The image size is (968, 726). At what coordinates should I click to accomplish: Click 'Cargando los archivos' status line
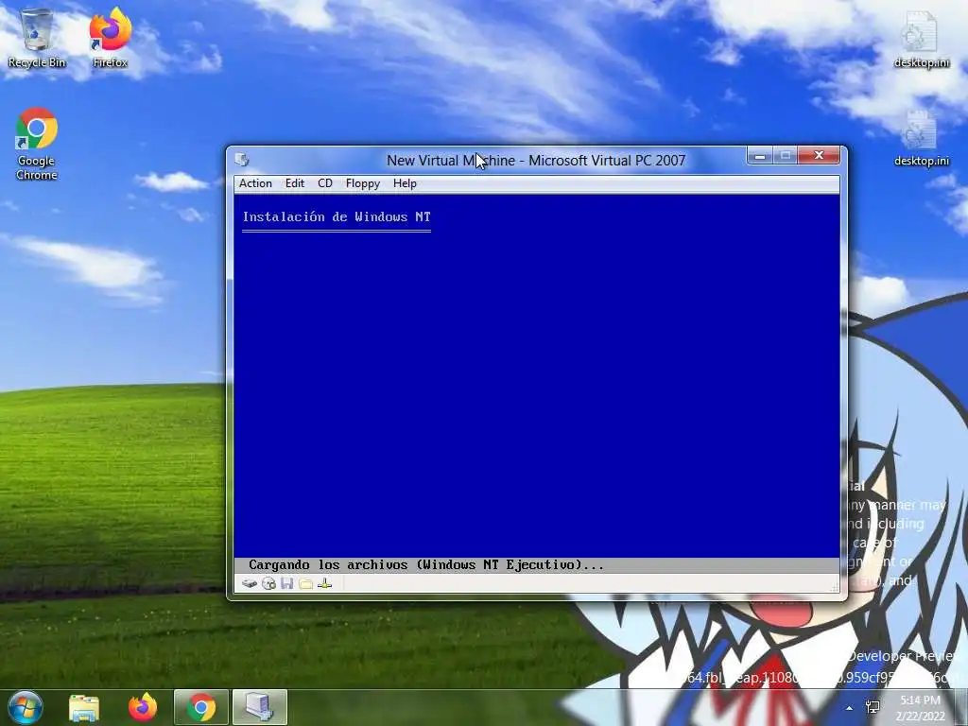426,565
